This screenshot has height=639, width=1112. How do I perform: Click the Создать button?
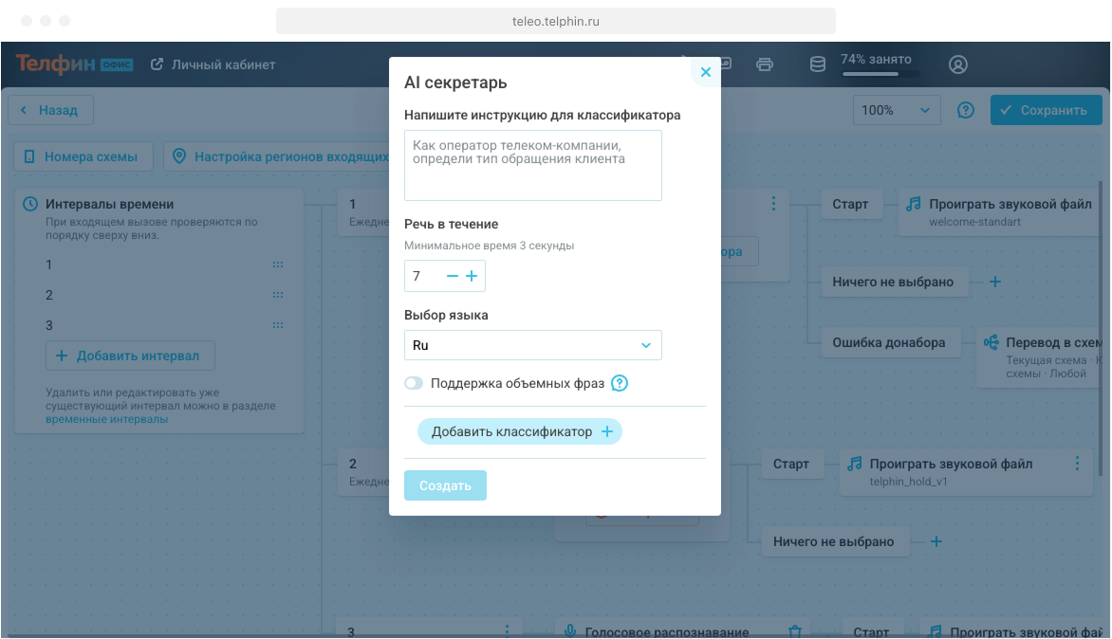(445, 485)
